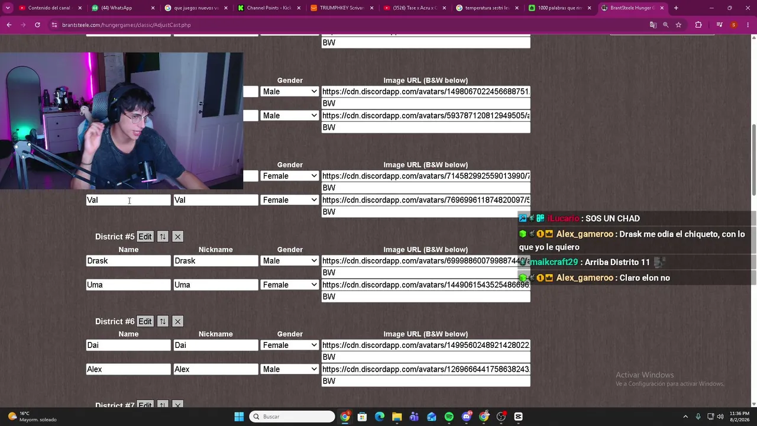Open Discord from the taskbar
Viewport: 757px width, 426px height.
[466, 417]
